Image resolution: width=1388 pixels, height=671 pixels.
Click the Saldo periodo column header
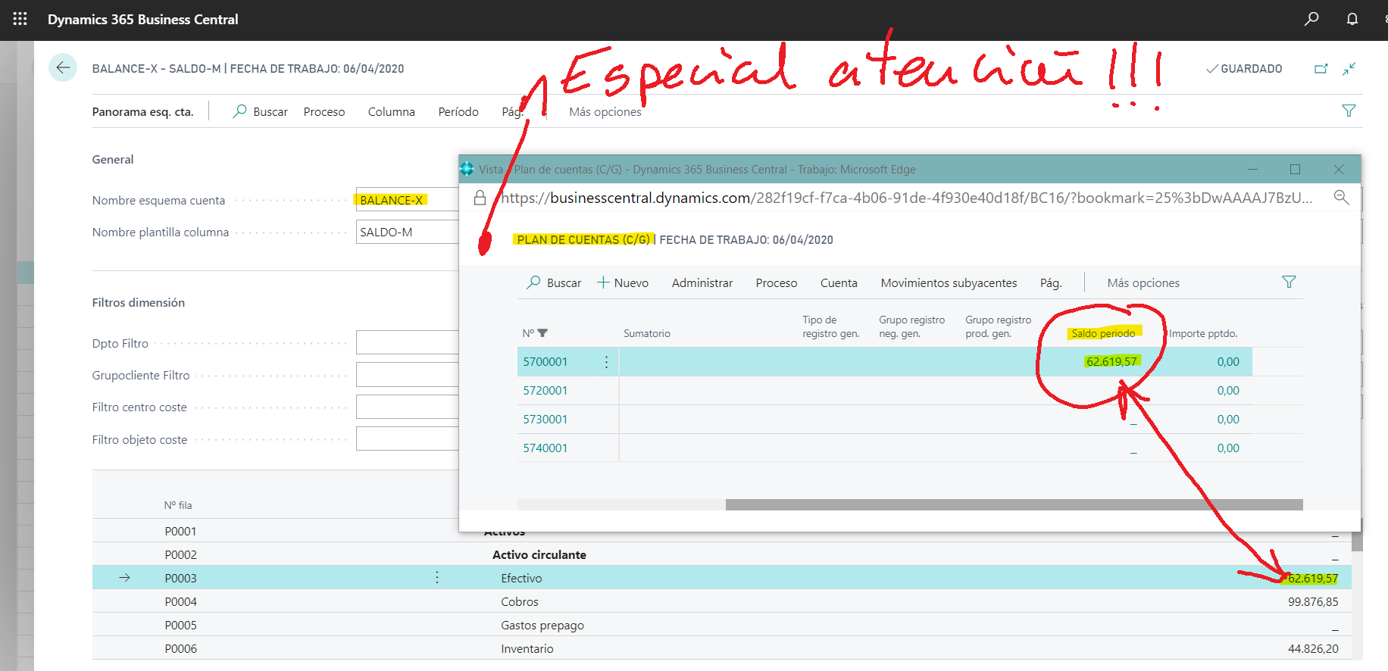pyautogui.click(x=1103, y=333)
